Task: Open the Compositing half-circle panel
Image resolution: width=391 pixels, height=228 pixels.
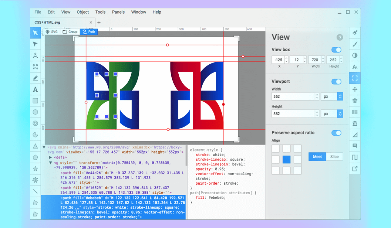Action: (x=355, y=56)
